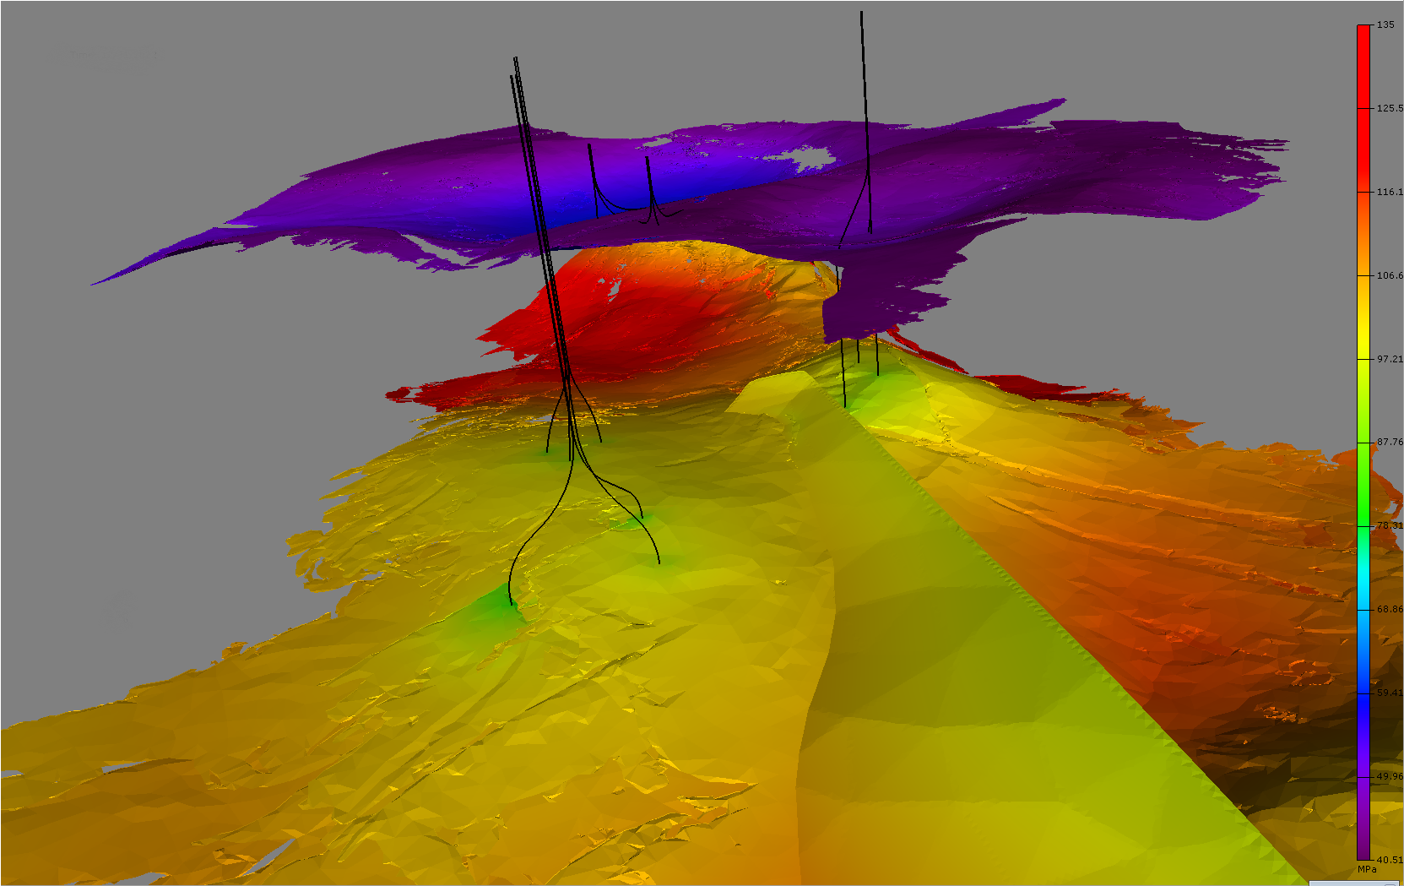1404x886 pixels.
Task: Click the red segment of the pressure color bar
Action: coord(1363,101)
